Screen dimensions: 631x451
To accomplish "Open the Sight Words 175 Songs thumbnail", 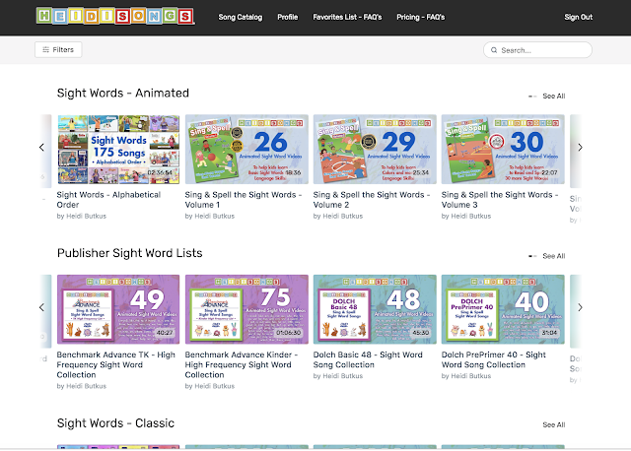I will (118, 149).
